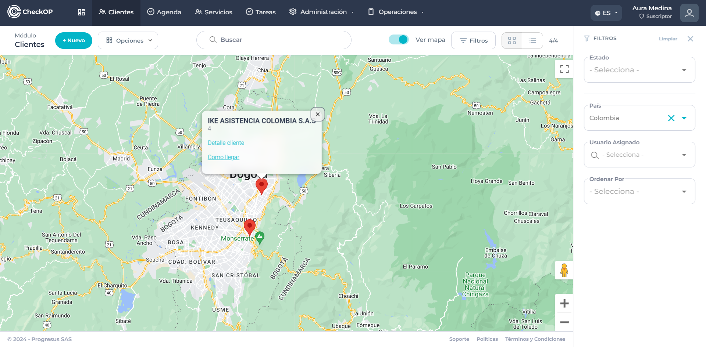Select the Street View pegman
The height and width of the screenshot is (347, 706).
(564, 271)
